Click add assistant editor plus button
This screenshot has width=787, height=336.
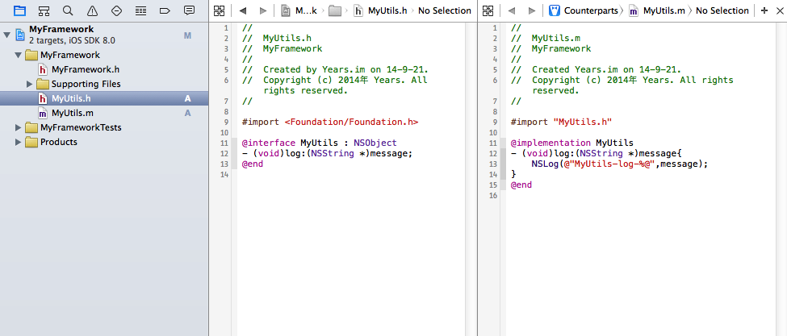[764, 10]
